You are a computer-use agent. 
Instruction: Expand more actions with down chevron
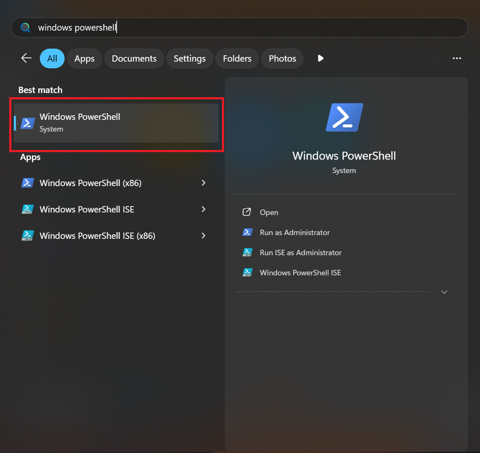pyautogui.click(x=444, y=292)
